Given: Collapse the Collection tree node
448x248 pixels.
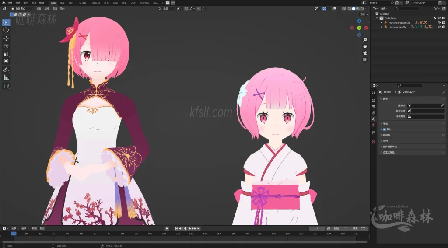Looking at the screenshot, I should coord(377,18).
